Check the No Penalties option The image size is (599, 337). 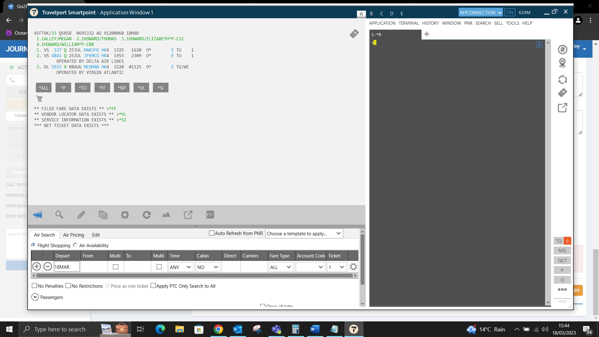pos(35,286)
